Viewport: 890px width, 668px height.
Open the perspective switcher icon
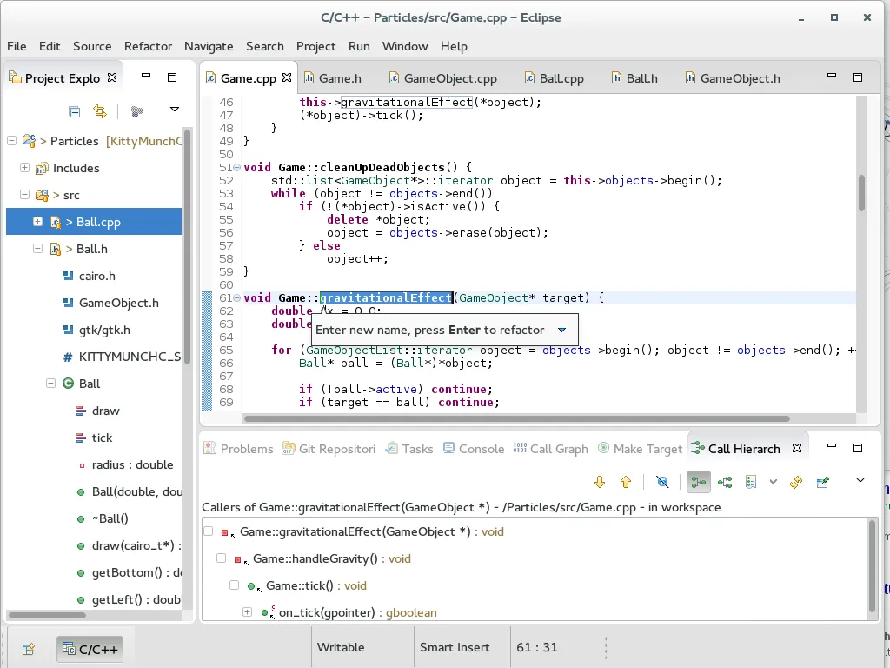[x=29, y=649]
